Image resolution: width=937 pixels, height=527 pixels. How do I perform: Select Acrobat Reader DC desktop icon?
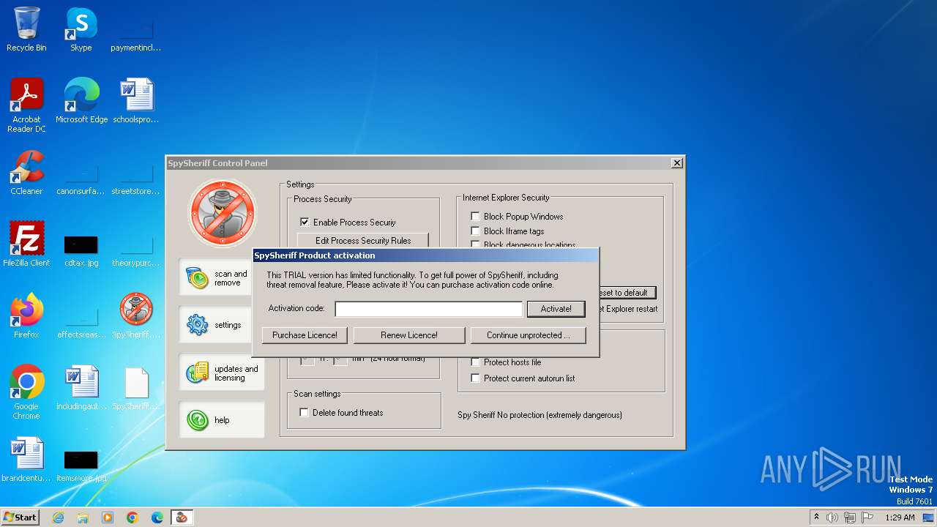click(26, 105)
